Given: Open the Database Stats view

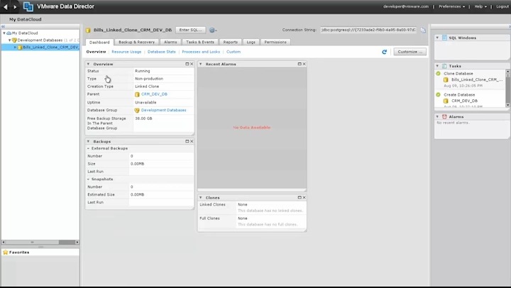Looking at the screenshot, I should click(x=162, y=52).
